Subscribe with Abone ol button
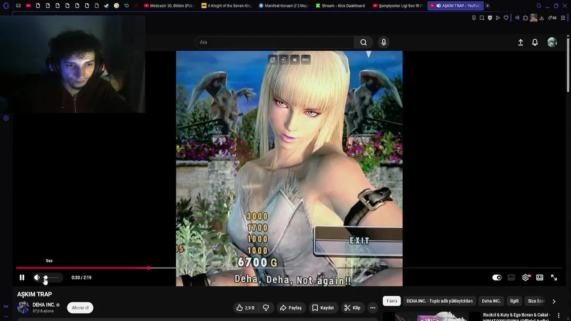The height and width of the screenshot is (321, 571). pyautogui.click(x=80, y=308)
